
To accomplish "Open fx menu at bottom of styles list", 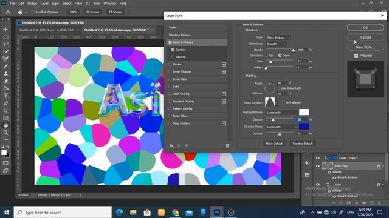I will point(171,145).
